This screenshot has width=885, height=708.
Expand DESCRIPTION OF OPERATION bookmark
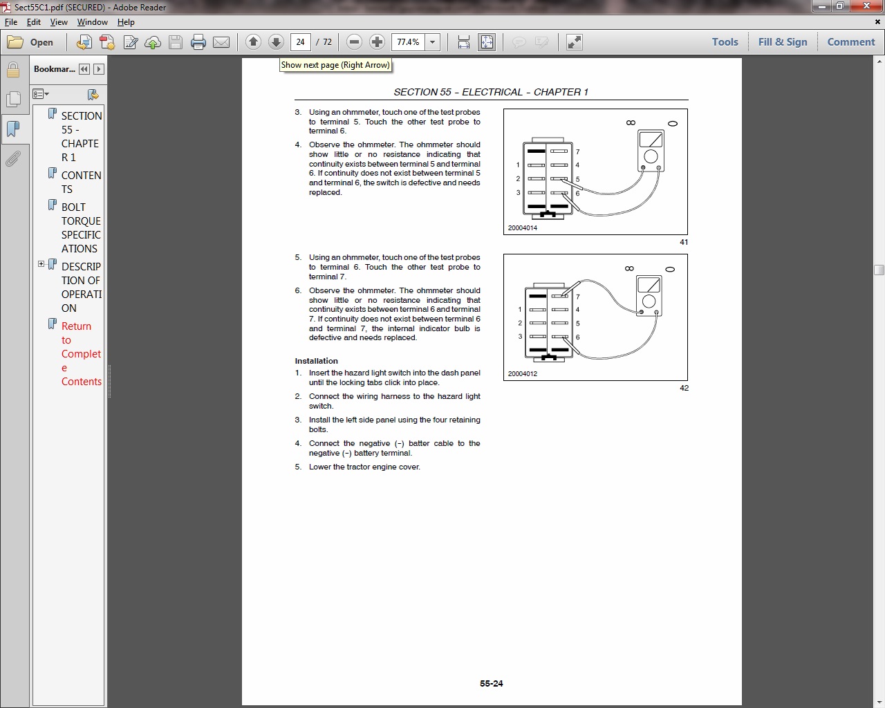(41, 264)
